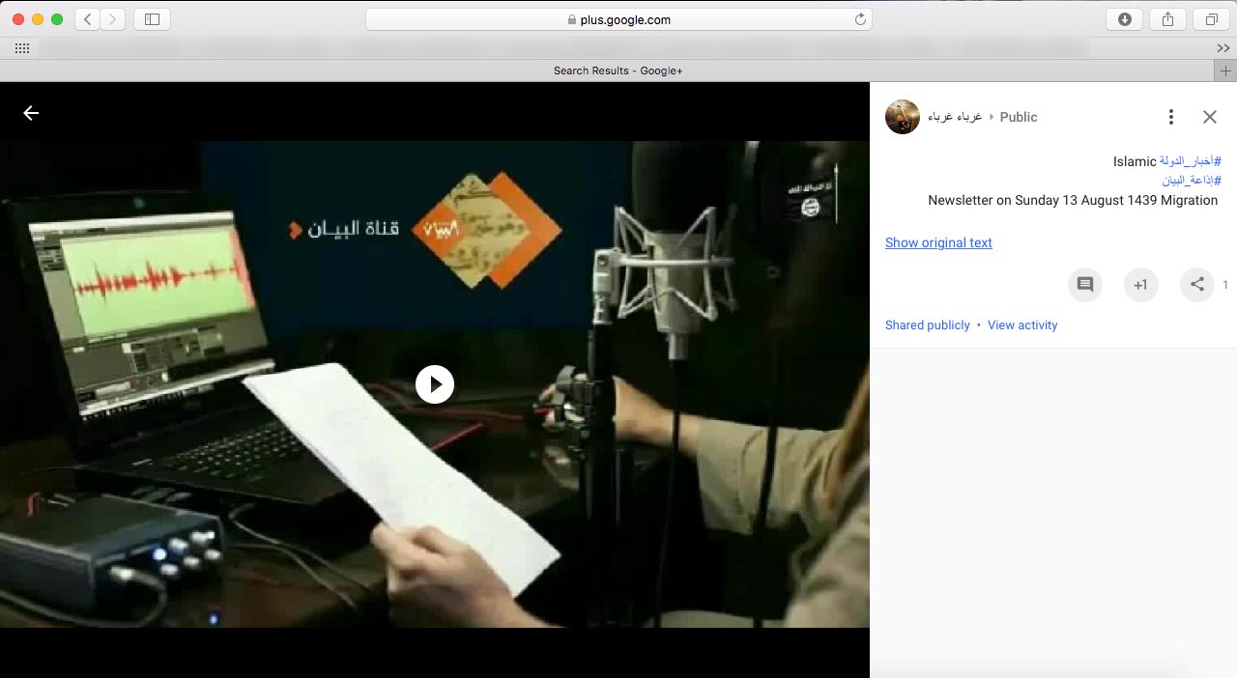Click the Shared publicly link
Image resolution: width=1237 pixels, height=678 pixels.
tap(927, 325)
